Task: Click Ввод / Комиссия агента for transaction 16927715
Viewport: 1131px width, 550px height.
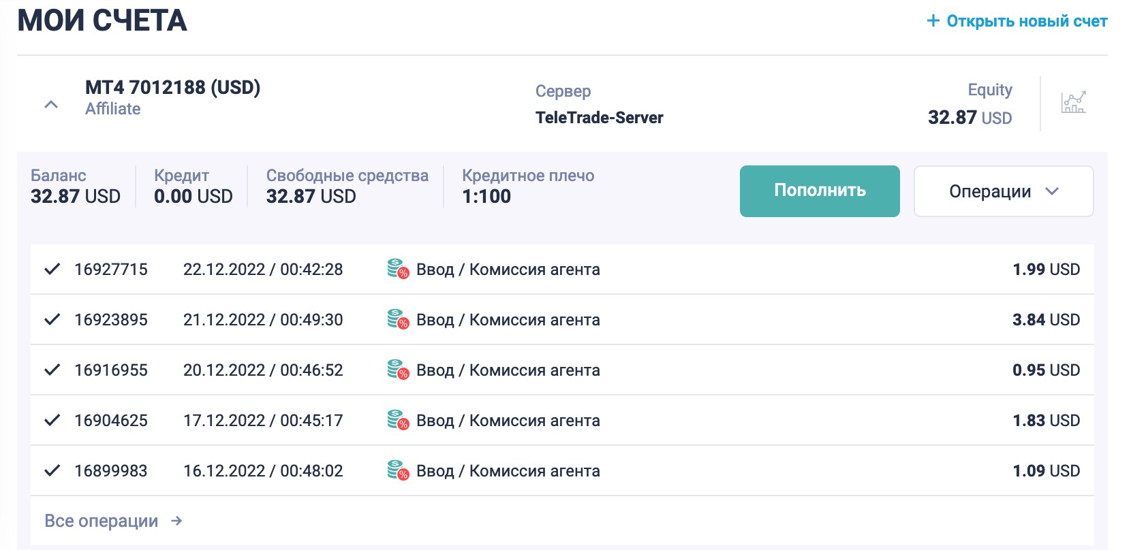Action: [x=508, y=270]
